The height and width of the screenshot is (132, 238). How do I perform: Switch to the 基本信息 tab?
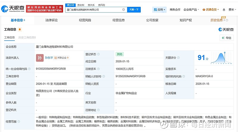(18, 20)
